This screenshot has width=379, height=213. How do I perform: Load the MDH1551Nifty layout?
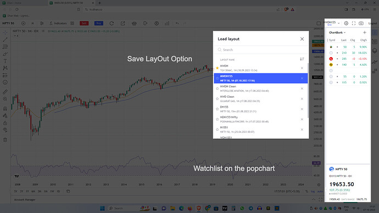click(260, 119)
